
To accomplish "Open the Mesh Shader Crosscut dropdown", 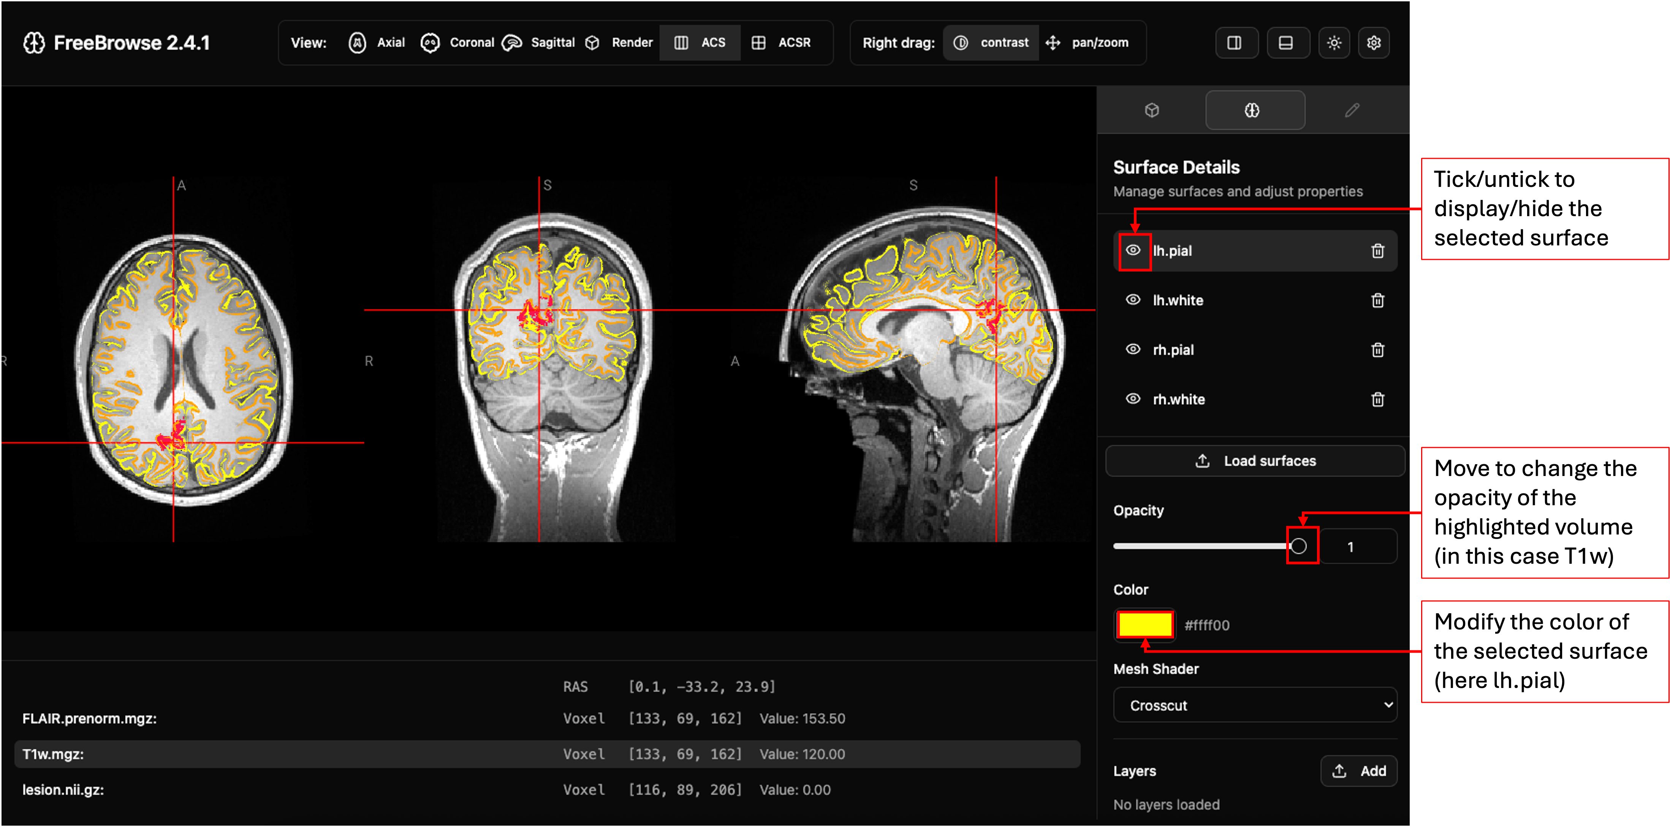I will click(x=1255, y=705).
